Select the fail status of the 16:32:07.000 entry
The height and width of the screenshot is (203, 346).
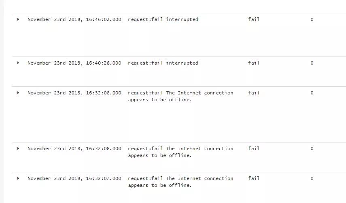(x=254, y=178)
